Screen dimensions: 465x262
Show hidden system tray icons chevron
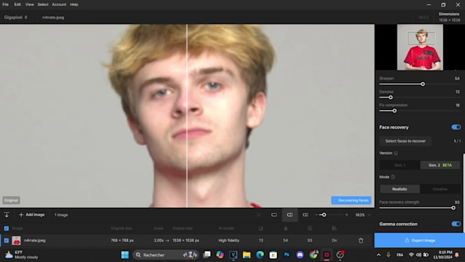click(378, 254)
